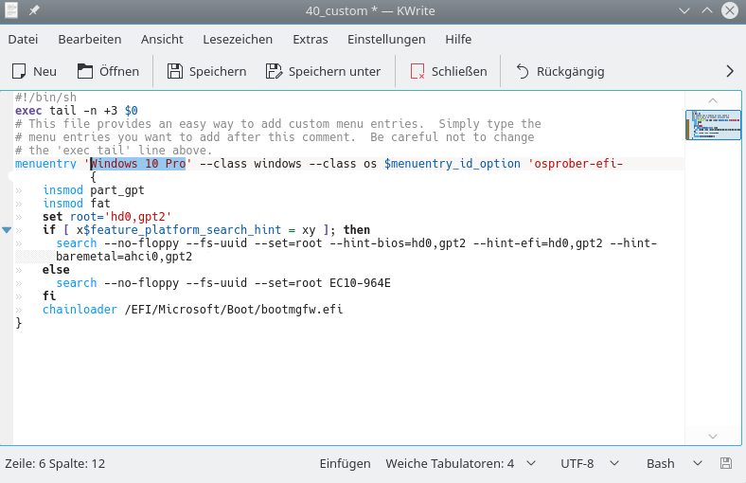Click the 'insmod fat' line
This screenshot has width=746, height=483.
(76, 204)
